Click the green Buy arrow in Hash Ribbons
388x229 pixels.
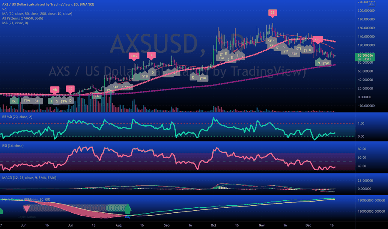(x=128, y=209)
